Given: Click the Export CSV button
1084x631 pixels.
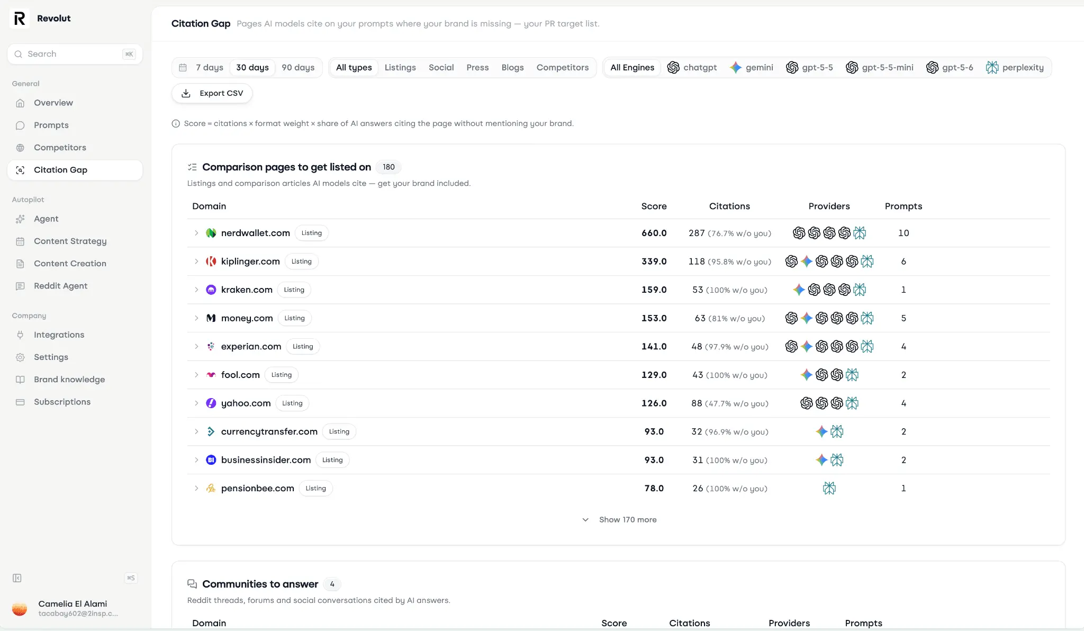Looking at the screenshot, I should point(212,94).
